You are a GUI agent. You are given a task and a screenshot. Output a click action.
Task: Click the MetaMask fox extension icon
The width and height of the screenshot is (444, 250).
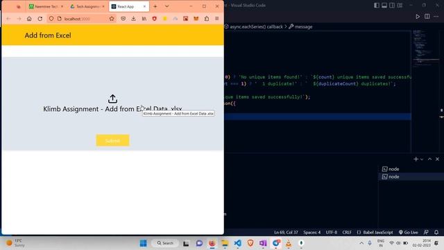click(196, 19)
